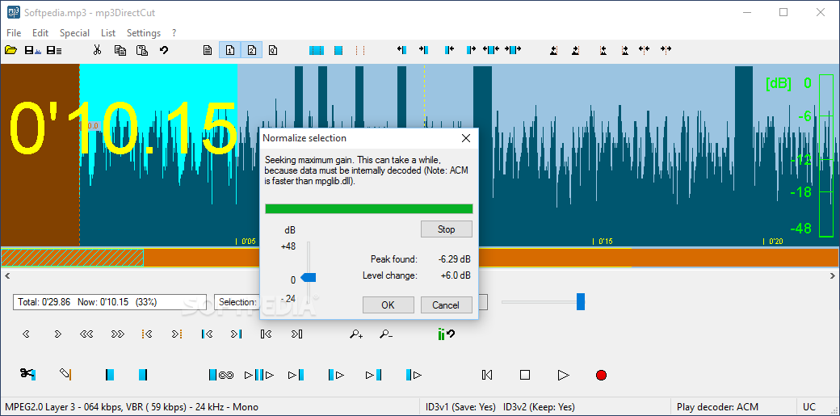Click the 0'15 timeline marker

[x=603, y=242]
